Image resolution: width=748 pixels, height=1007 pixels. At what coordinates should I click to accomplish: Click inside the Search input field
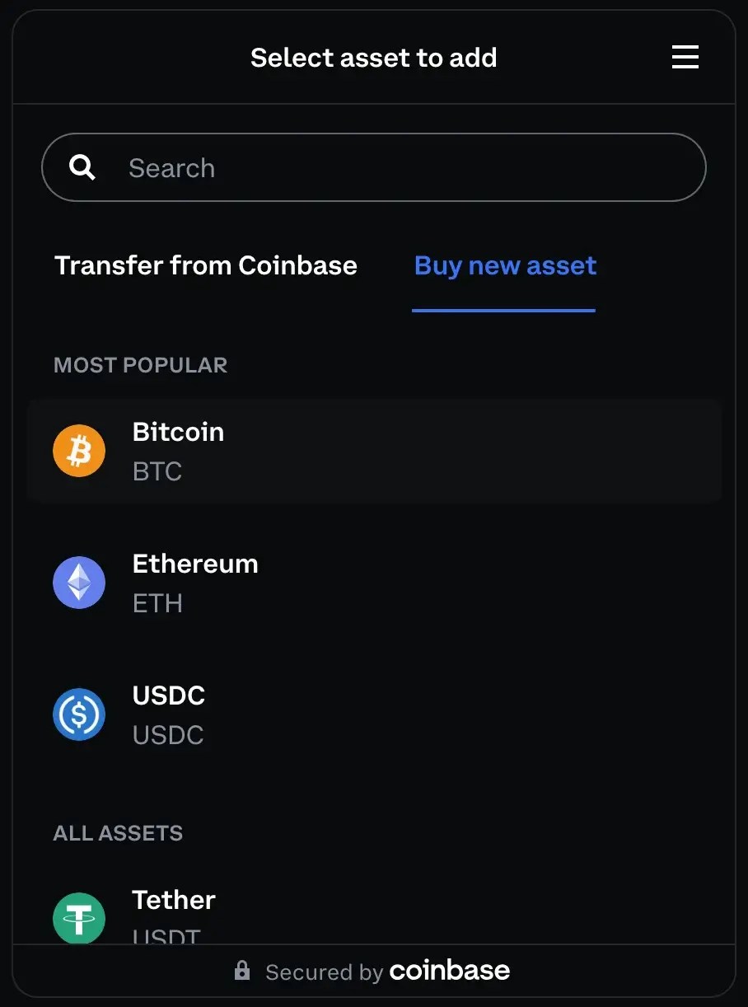(x=330, y=166)
